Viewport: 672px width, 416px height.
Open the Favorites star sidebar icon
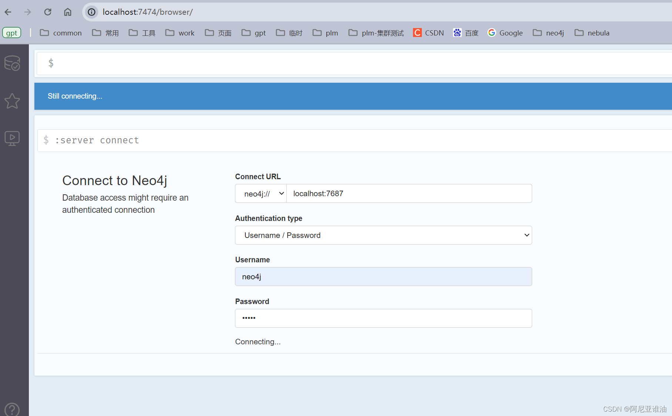[x=12, y=101]
